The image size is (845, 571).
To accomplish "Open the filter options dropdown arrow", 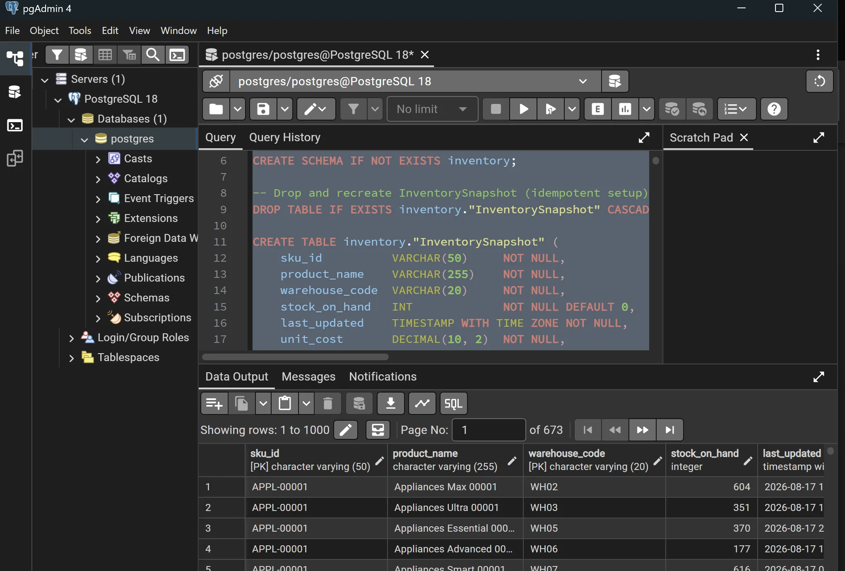I will tap(375, 109).
